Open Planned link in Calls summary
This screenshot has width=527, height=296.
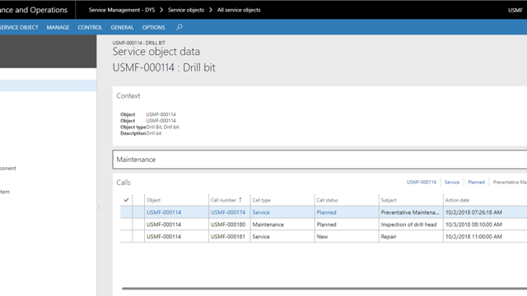click(x=476, y=182)
